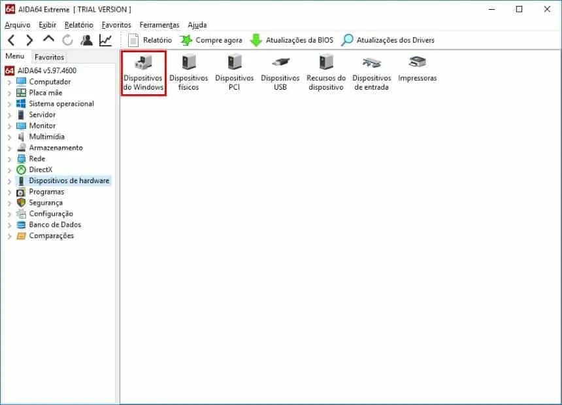This screenshot has height=405, width=562.
Task: Expand the Configuração tree node
Action: pos(10,214)
